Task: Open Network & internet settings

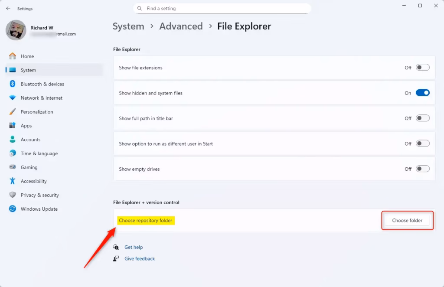Action: pos(54,98)
